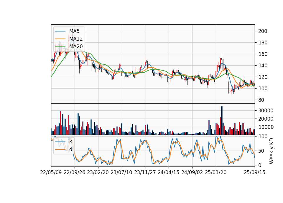Click volume axis value 20000
The width and height of the screenshot is (283, 203).
(x=266, y=119)
